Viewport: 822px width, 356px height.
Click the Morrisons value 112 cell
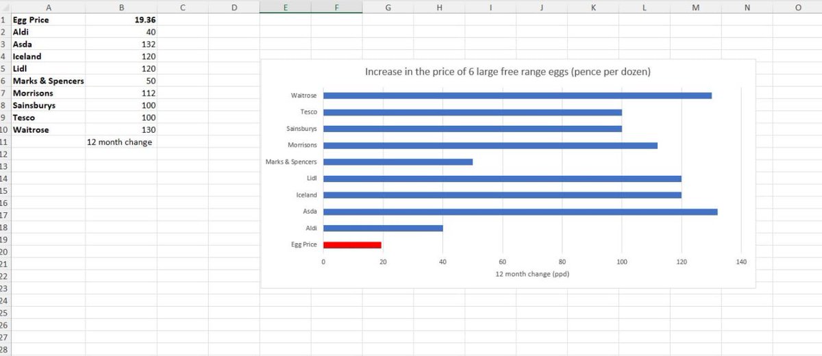(121, 93)
